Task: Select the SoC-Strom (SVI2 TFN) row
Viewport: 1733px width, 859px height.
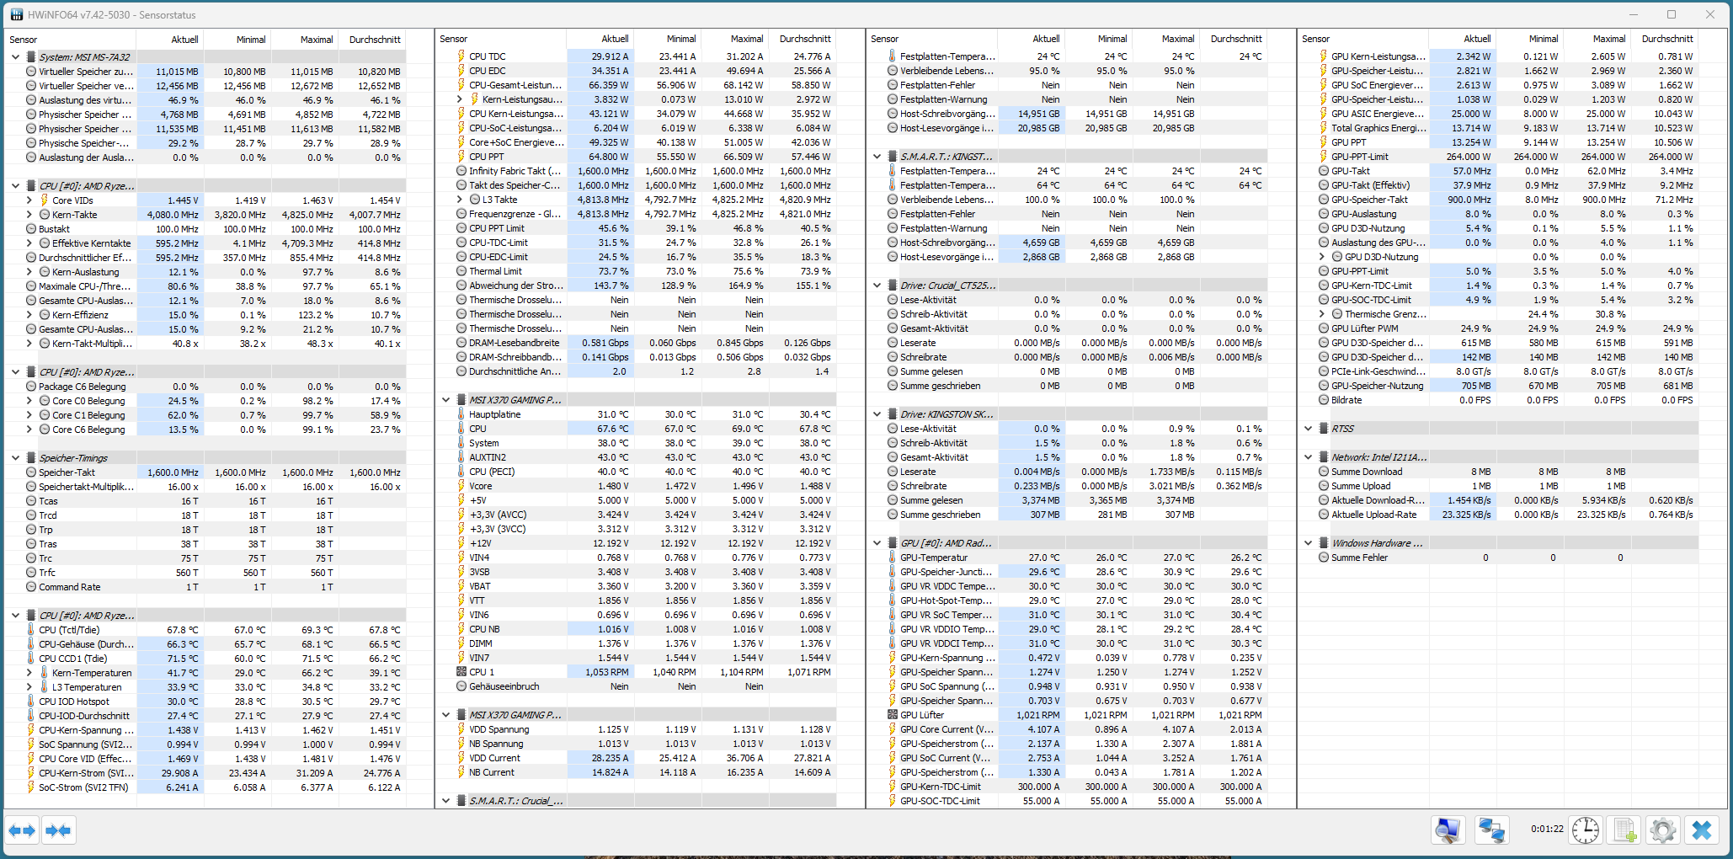Action: (x=206, y=787)
